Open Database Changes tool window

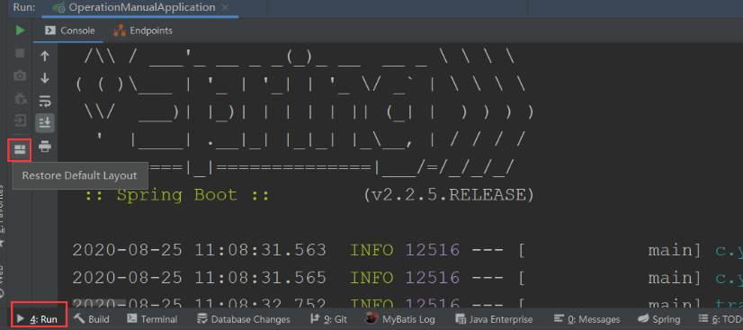[244, 319]
